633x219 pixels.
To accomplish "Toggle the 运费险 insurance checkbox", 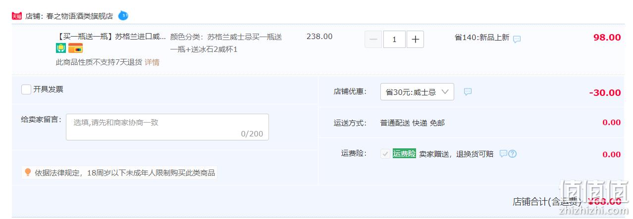I will click(x=385, y=154).
